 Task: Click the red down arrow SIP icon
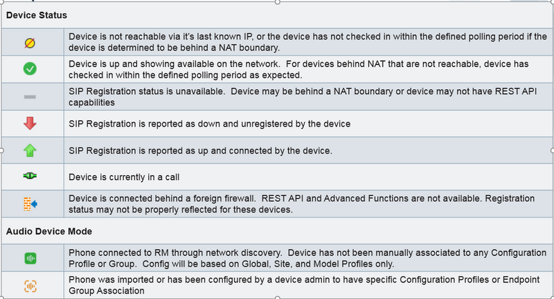(30, 123)
